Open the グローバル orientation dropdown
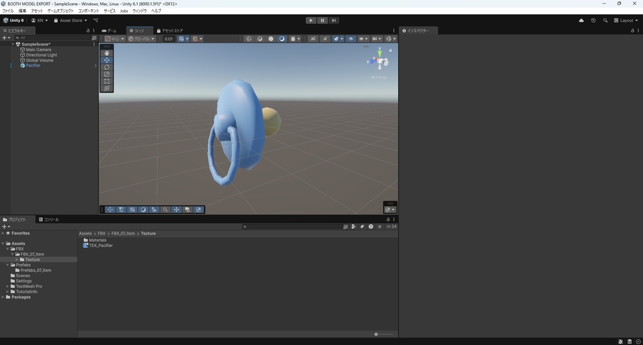Image resolution: width=643 pixels, height=345 pixels. (141, 38)
